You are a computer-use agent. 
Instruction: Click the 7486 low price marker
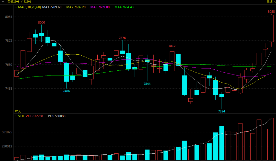click(x=66, y=91)
